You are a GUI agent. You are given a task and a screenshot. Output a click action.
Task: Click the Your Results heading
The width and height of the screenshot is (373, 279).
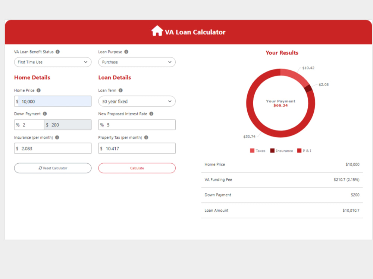tap(282, 53)
